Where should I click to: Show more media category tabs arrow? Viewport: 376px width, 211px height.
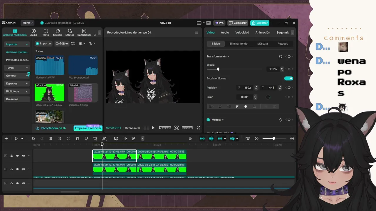click(x=99, y=33)
